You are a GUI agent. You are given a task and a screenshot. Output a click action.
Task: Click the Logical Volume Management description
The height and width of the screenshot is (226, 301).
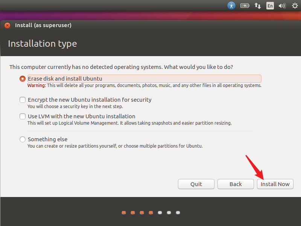(x=129, y=123)
